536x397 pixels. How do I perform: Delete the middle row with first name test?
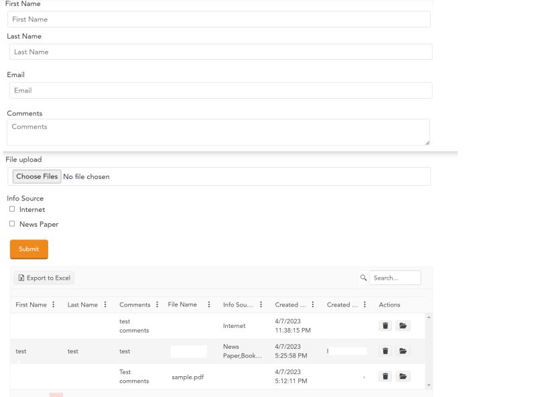point(385,351)
